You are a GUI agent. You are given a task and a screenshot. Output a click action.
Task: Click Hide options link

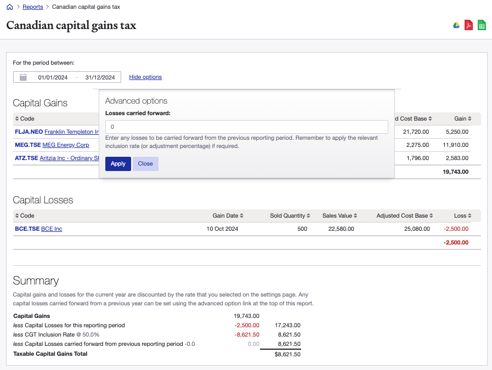point(145,77)
